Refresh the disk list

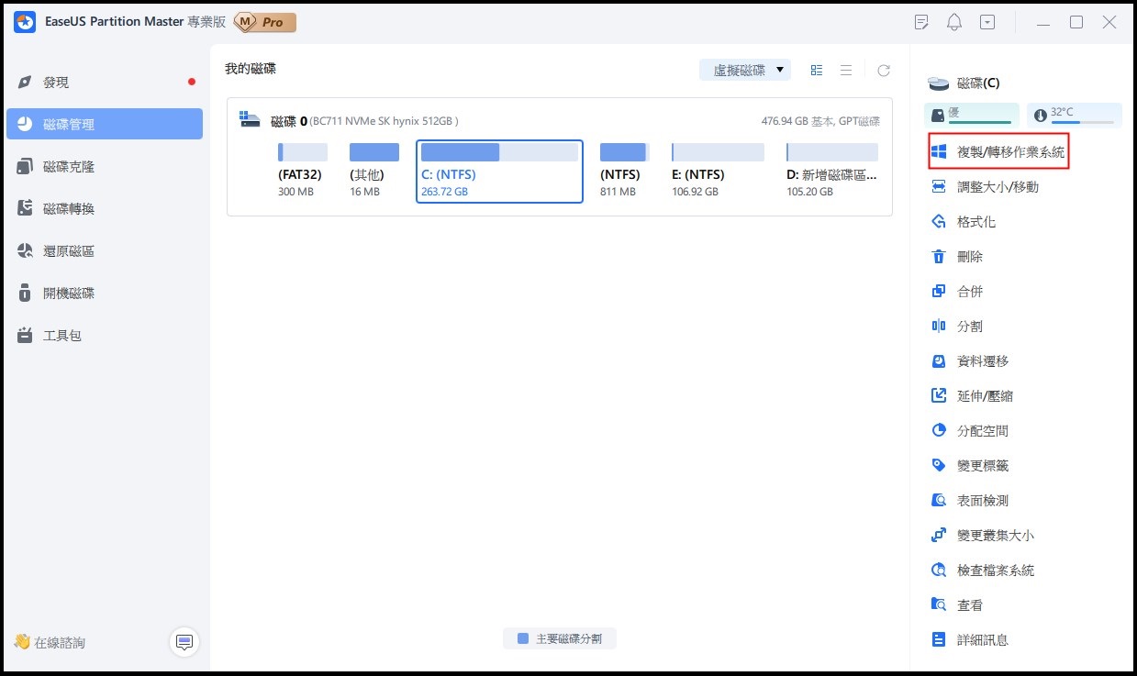click(x=884, y=71)
